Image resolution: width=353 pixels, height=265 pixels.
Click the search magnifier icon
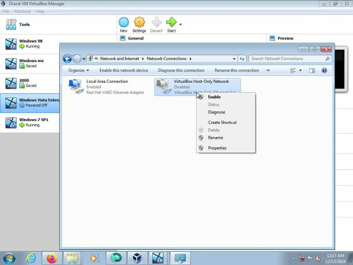327,59
